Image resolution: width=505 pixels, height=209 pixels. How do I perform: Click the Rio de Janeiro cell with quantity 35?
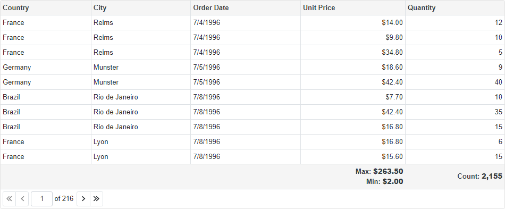point(141,112)
